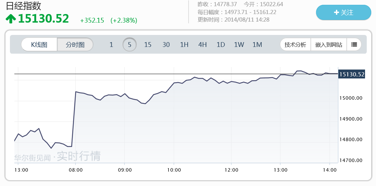Click the 华尔街见闻 watermark in chart
The image size is (376, 186).
(x=33, y=158)
